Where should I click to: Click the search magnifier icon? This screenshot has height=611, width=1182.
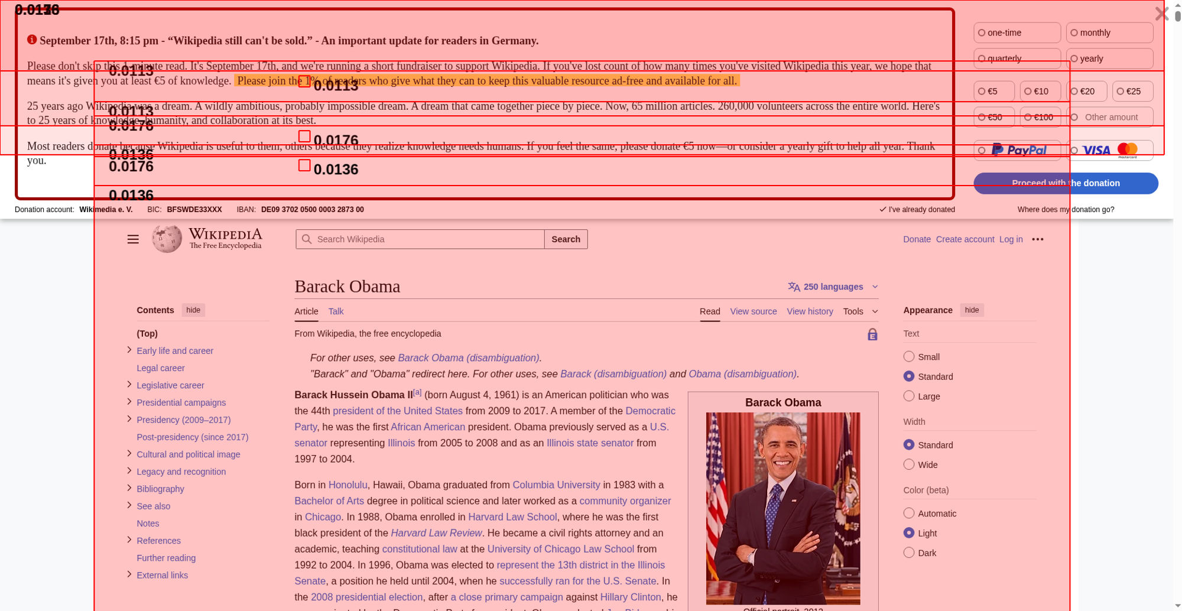point(306,239)
